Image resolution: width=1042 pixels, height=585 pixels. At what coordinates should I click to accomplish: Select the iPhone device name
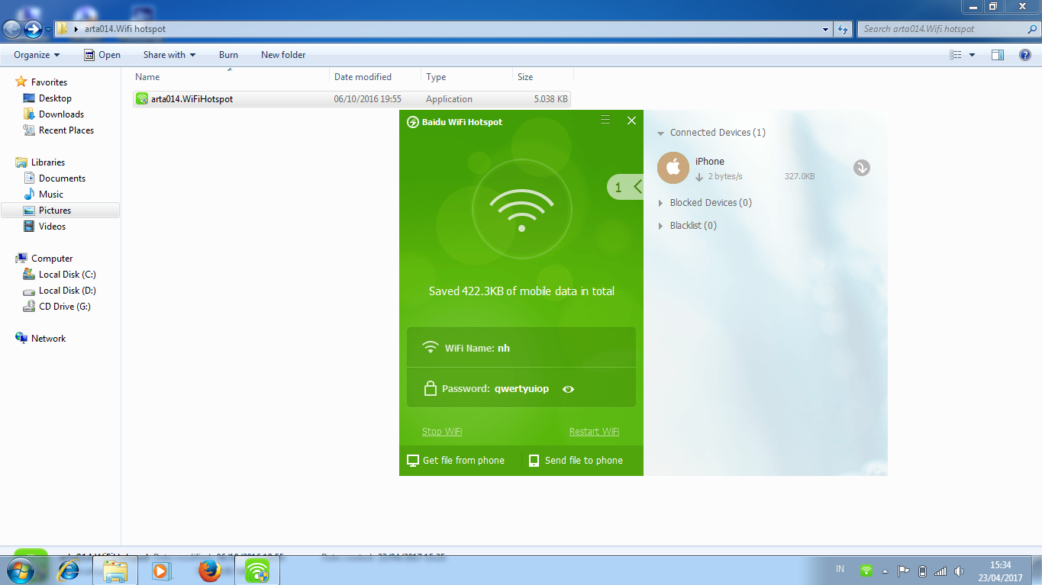coord(710,161)
